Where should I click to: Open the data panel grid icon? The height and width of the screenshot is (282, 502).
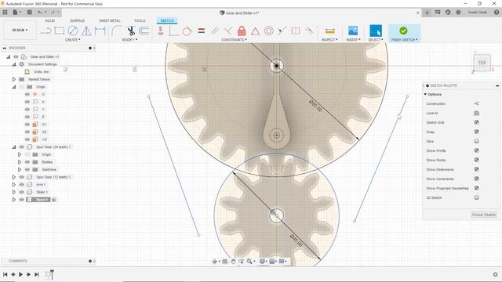5,13
